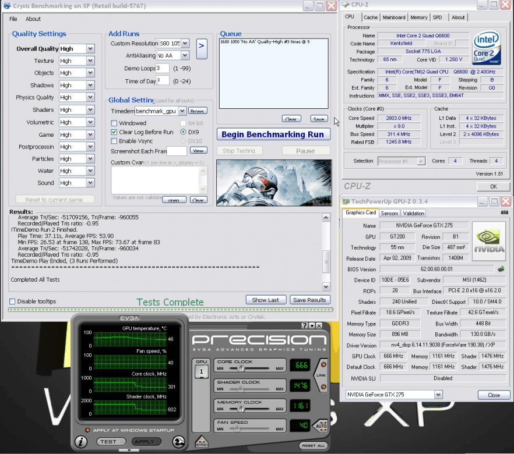Click the SYNC triangle icon in Precision

pos(202,442)
